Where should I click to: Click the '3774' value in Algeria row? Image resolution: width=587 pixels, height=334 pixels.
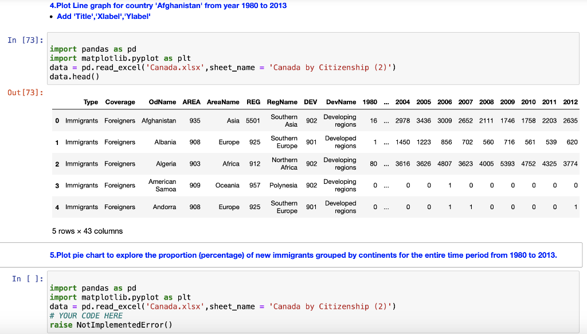570,164
